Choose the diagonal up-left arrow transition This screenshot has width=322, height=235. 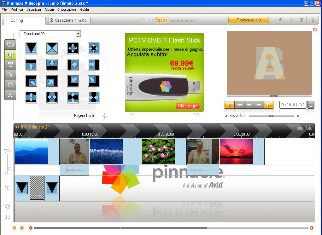[x=31, y=81]
